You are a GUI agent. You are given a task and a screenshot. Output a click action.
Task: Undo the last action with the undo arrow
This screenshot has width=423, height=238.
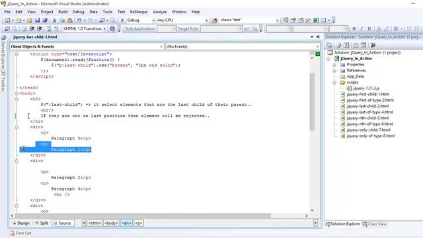pos(79,20)
